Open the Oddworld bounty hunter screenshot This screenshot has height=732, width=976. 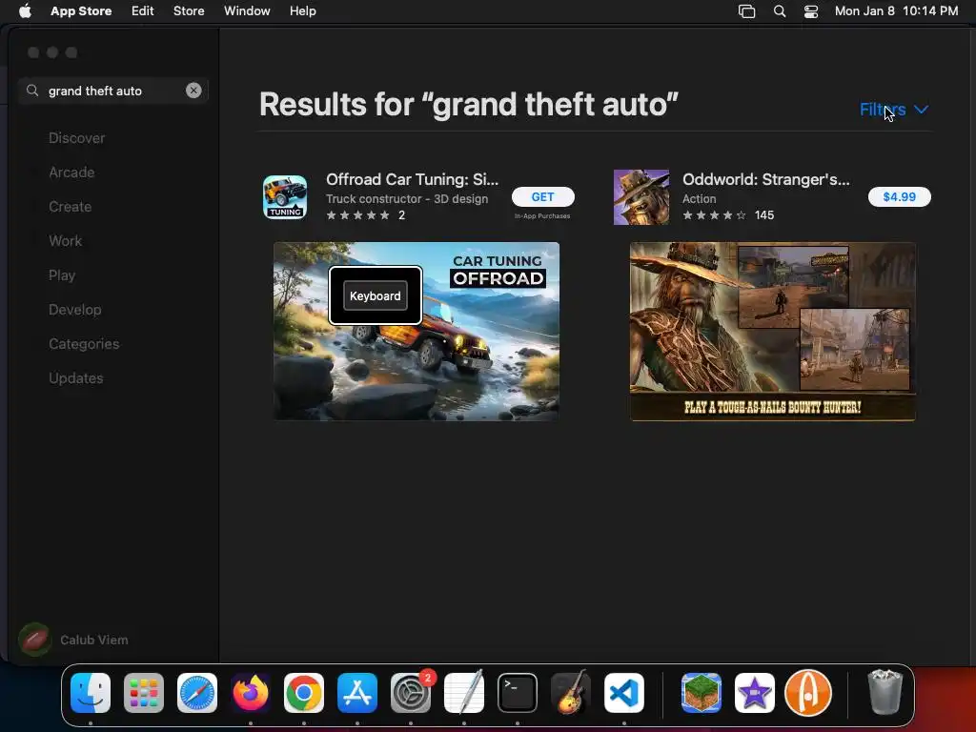[x=772, y=331]
